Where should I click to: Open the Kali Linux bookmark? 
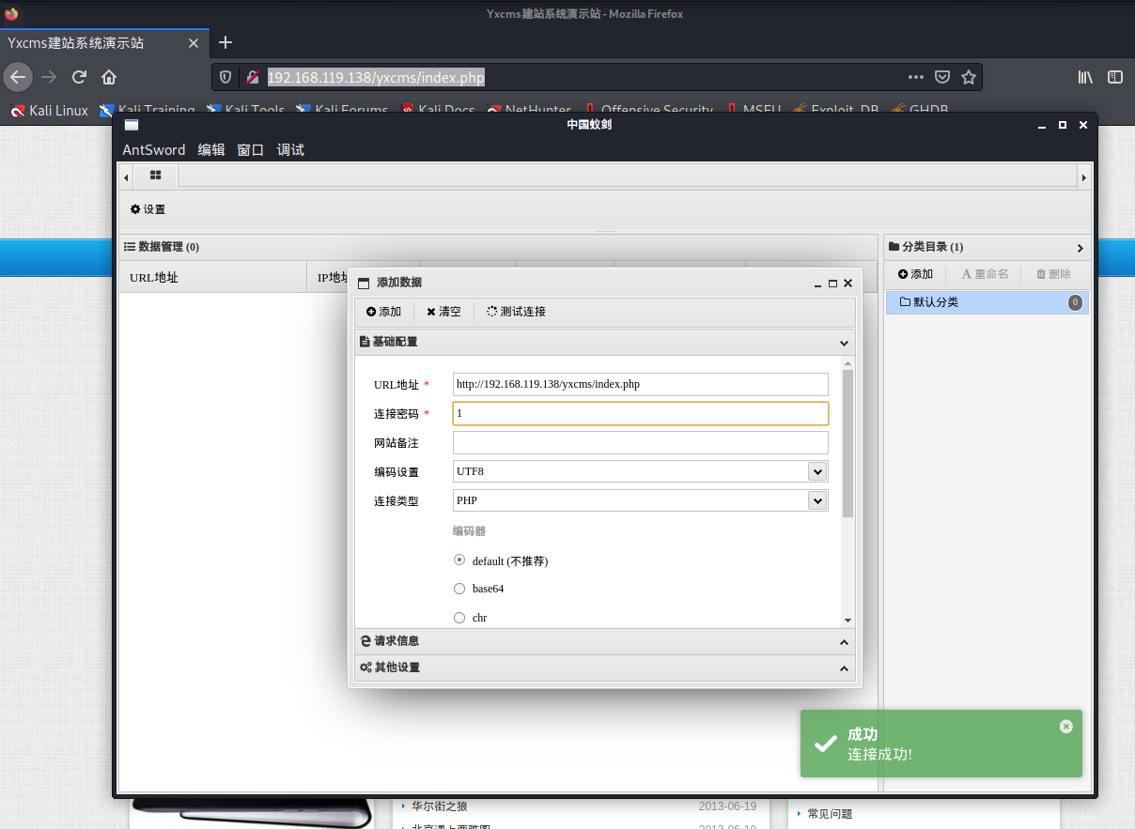[49, 110]
